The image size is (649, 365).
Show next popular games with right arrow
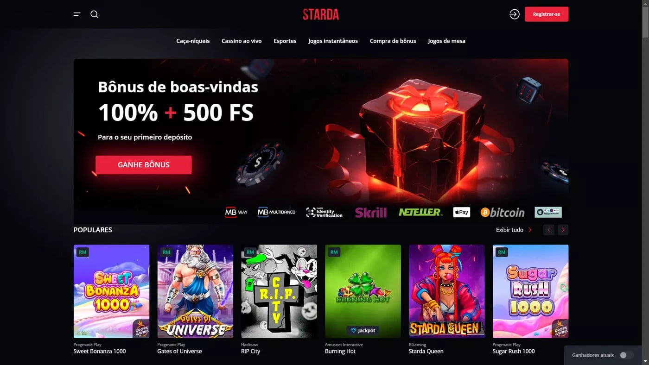pos(563,230)
